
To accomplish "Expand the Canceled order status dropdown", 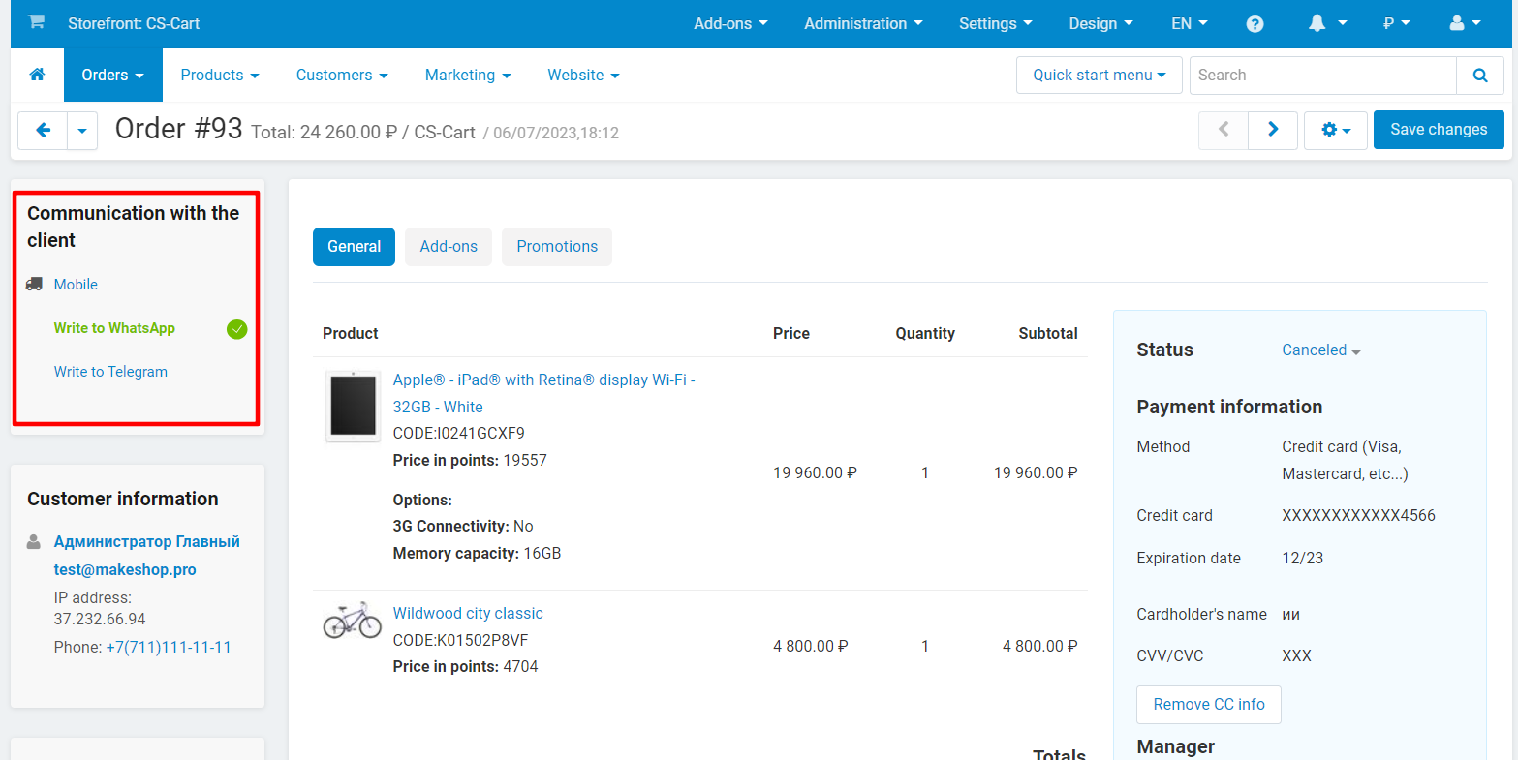I will pyautogui.click(x=1321, y=350).
